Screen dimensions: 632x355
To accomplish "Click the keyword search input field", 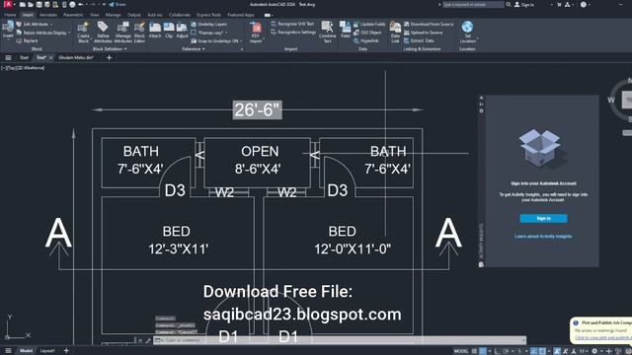I will coord(473,4).
